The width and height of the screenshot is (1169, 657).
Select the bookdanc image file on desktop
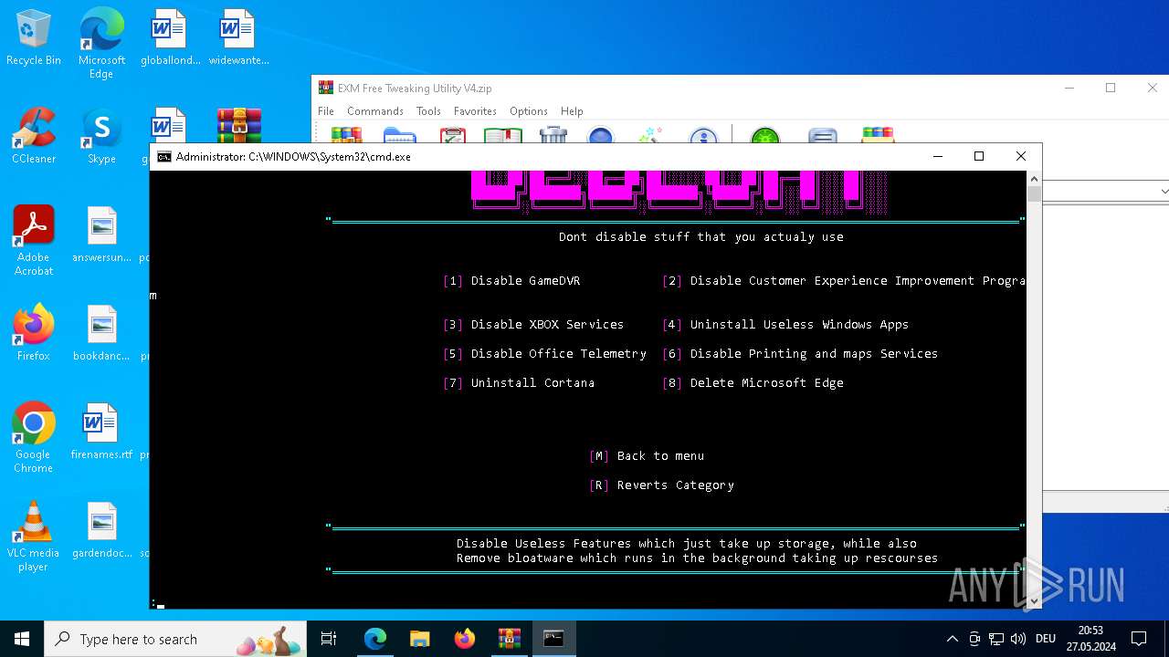coord(101,333)
